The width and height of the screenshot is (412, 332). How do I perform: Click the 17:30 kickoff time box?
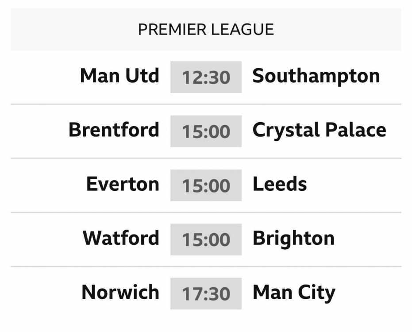point(206,293)
